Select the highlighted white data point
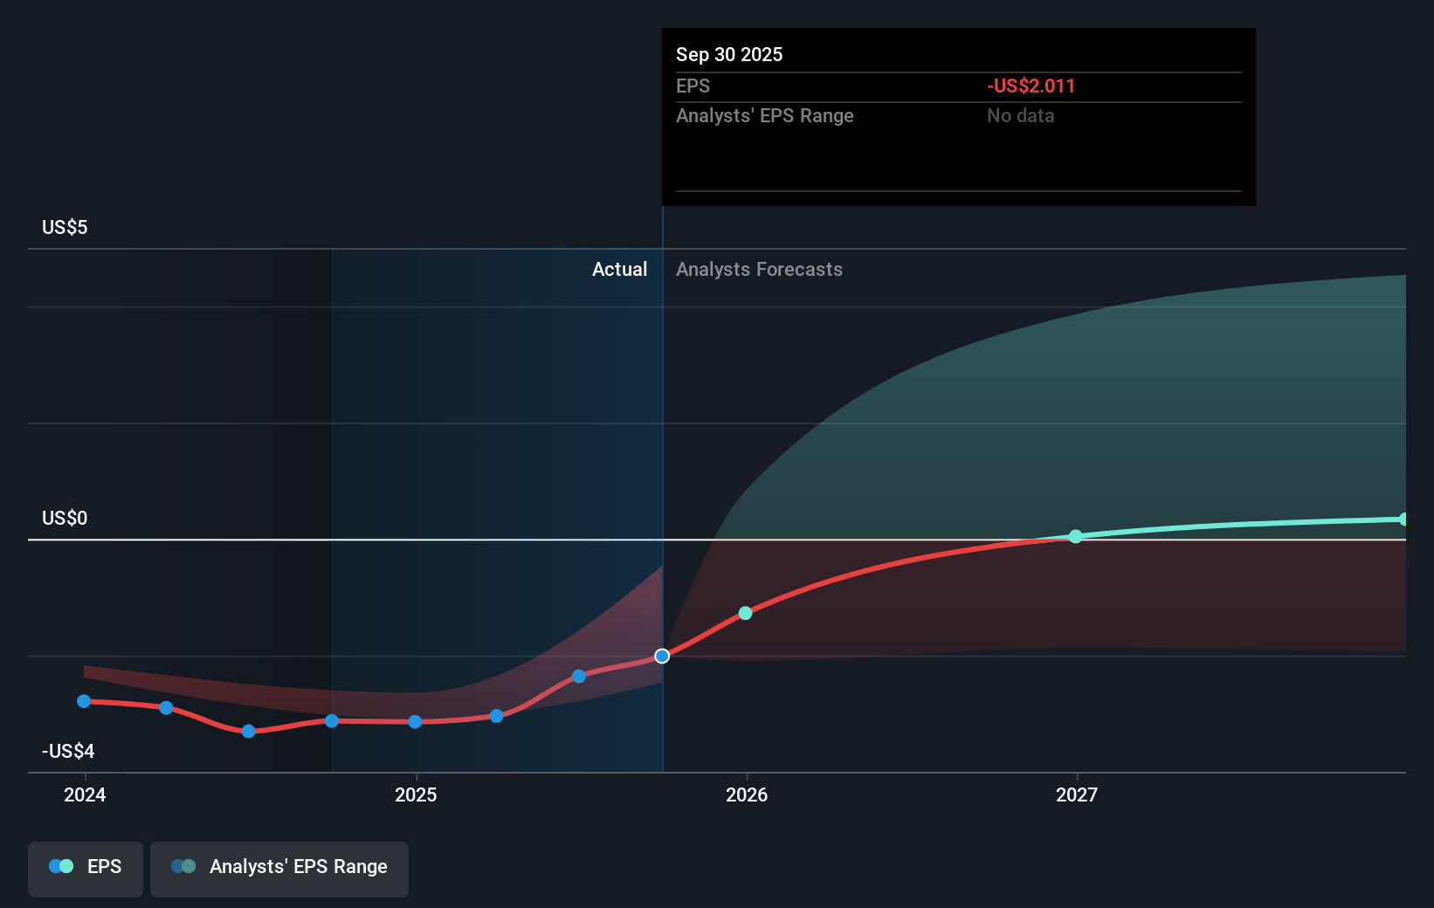This screenshot has width=1434, height=908. click(662, 656)
